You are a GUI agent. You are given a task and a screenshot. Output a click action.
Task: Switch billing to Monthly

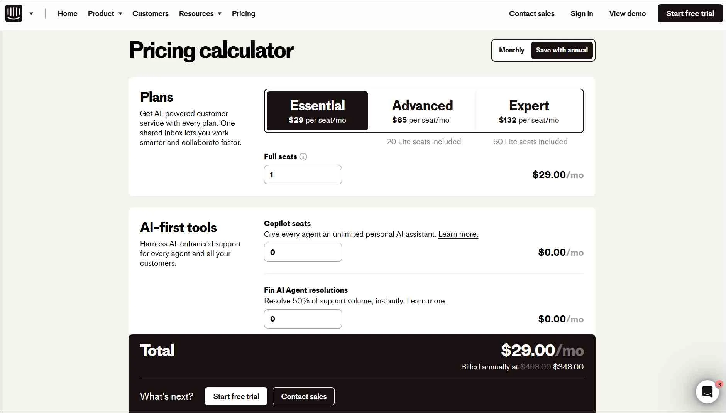click(511, 50)
